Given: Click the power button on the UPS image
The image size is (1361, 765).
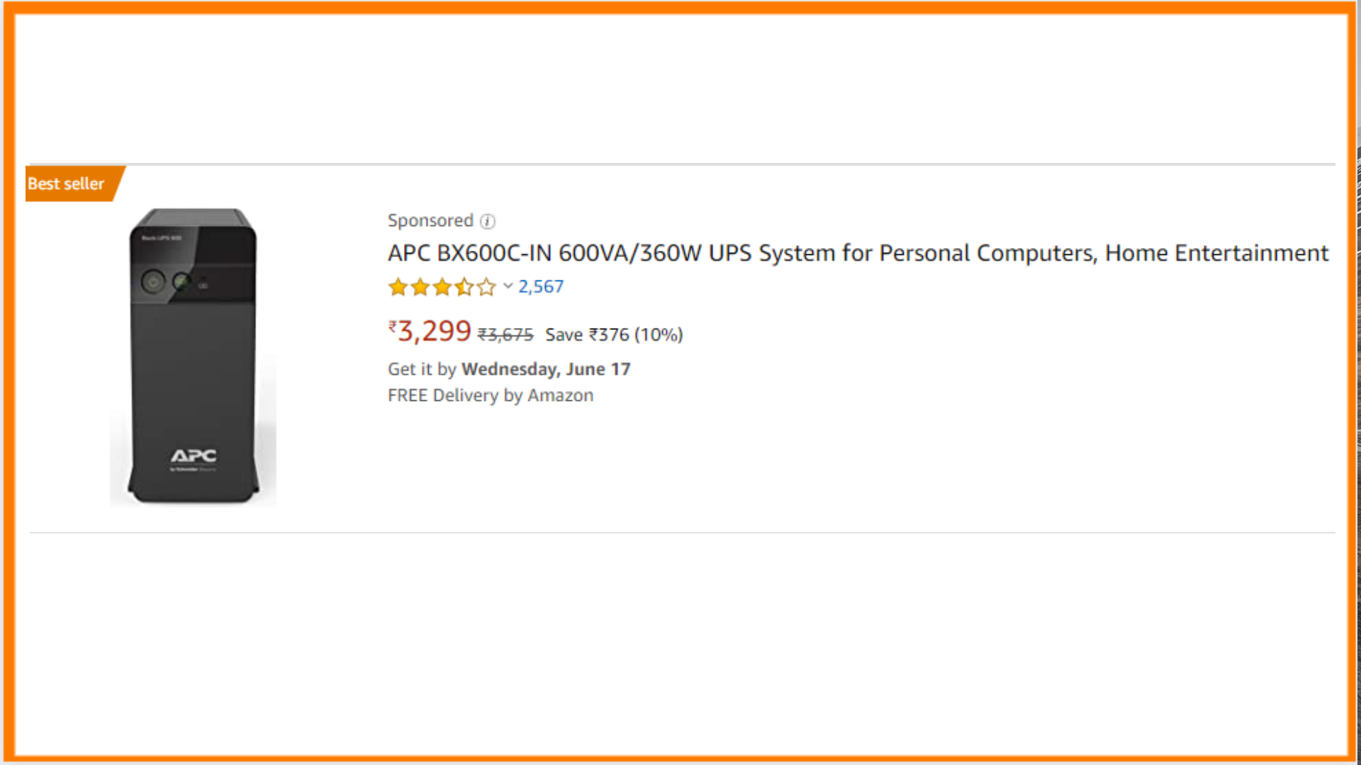Looking at the screenshot, I should click(153, 282).
